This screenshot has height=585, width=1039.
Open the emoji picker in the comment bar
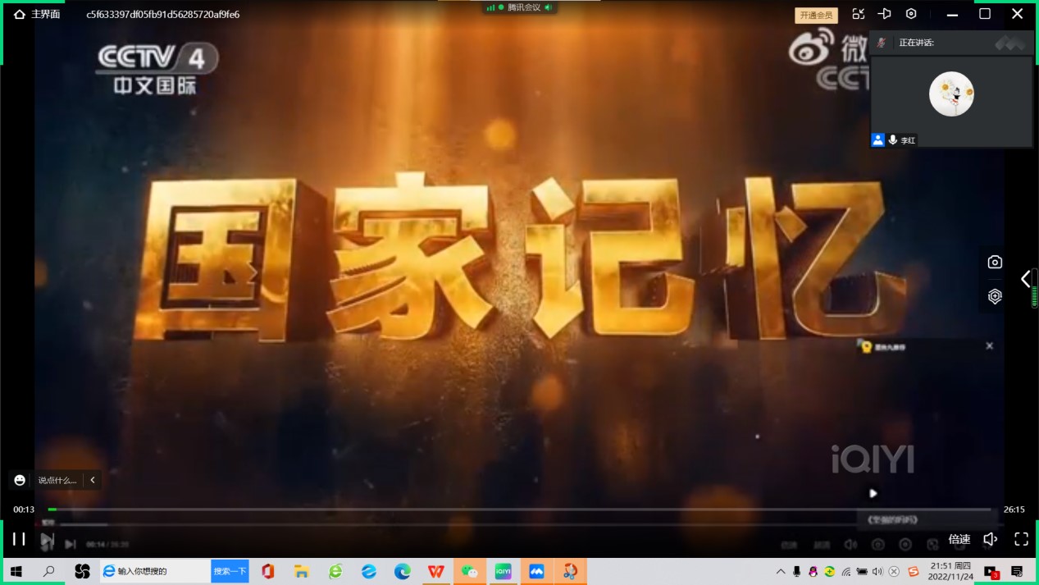(21, 480)
